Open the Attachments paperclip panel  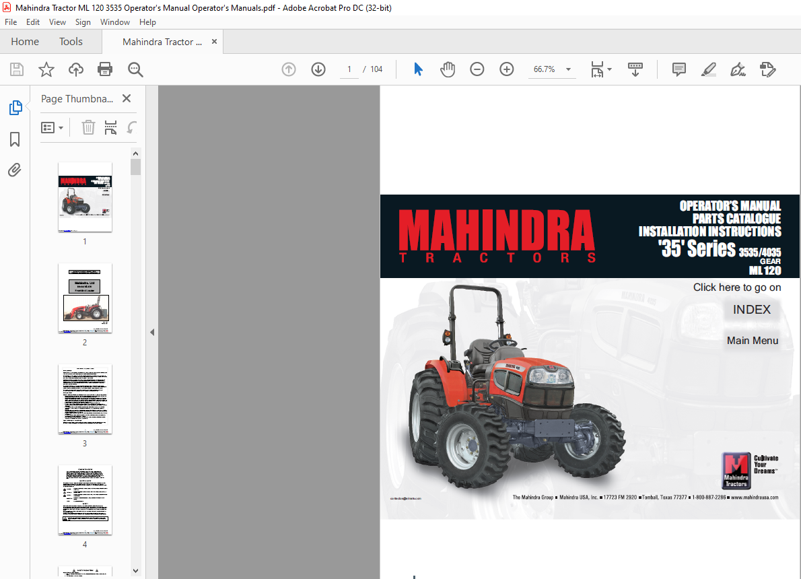pos(15,170)
